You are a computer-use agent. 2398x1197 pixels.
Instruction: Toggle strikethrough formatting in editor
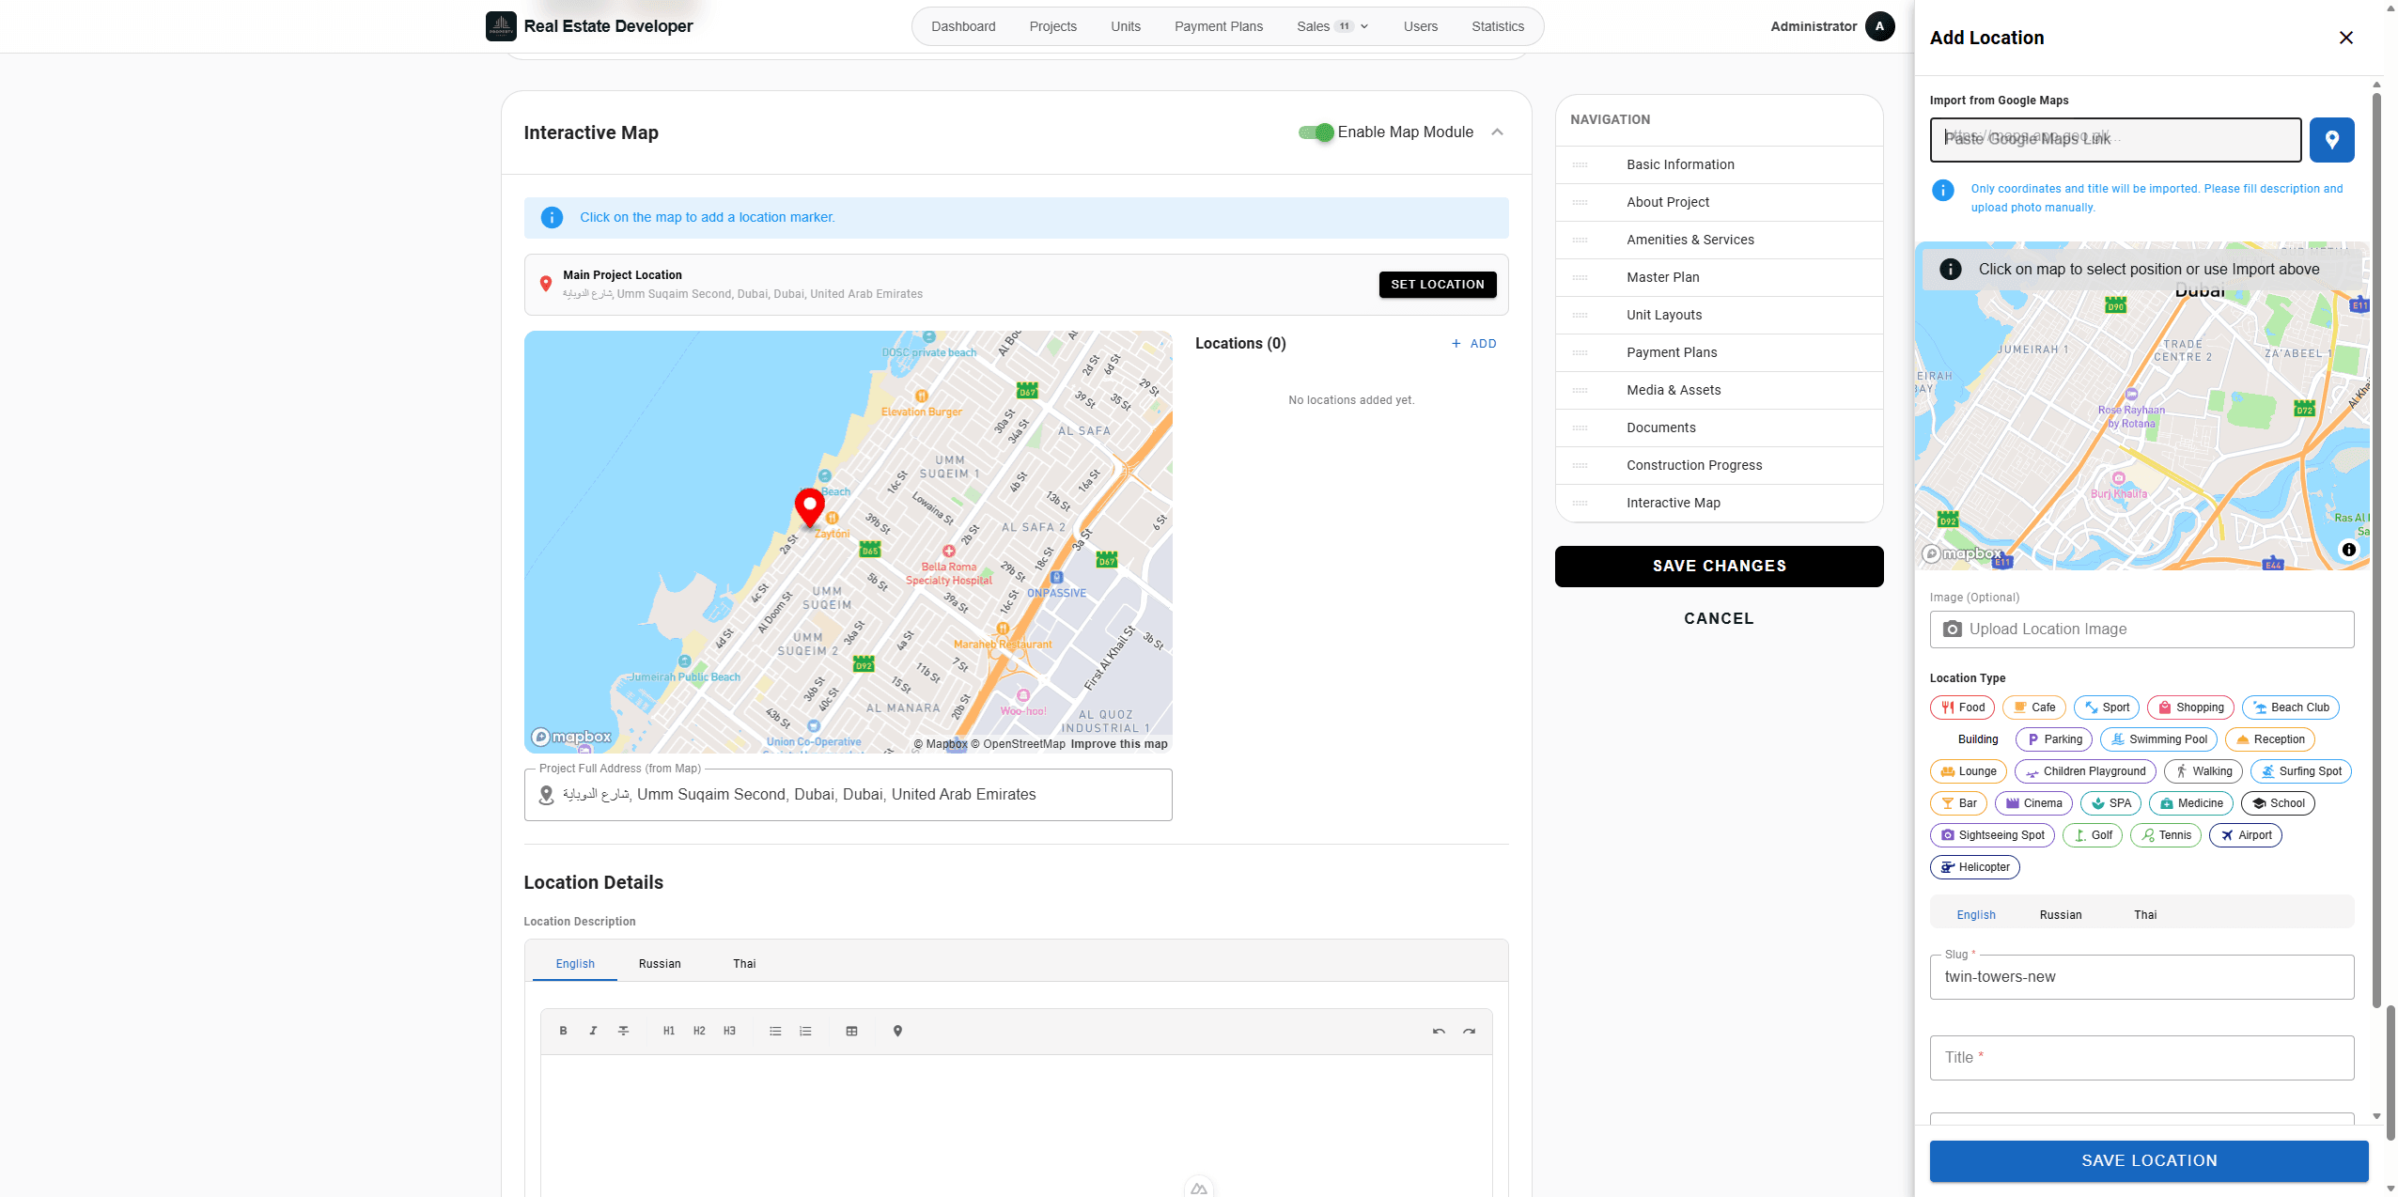click(x=623, y=1031)
